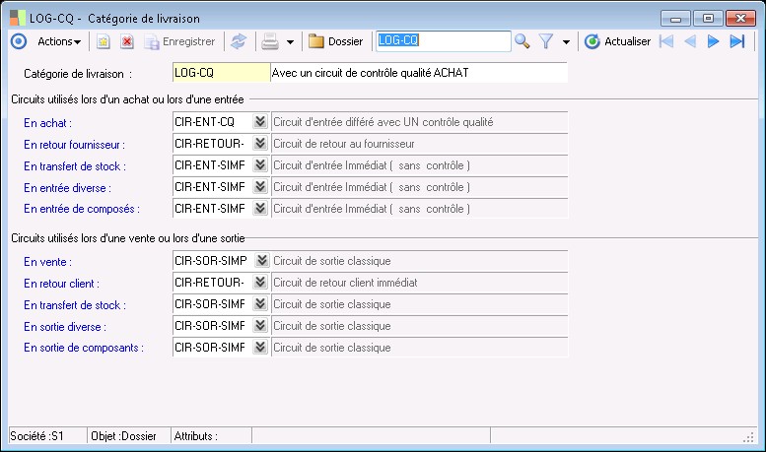Click the 'Attributs :' status bar entry
The width and height of the screenshot is (766, 452).
(196, 436)
